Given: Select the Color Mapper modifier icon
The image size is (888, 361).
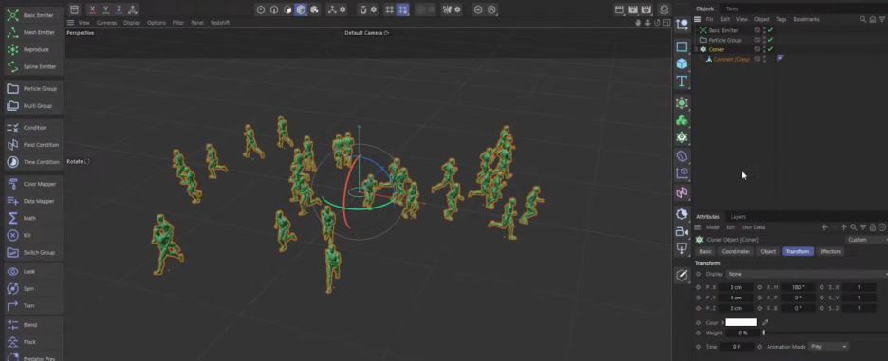Looking at the screenshot, I should (12, 184).
